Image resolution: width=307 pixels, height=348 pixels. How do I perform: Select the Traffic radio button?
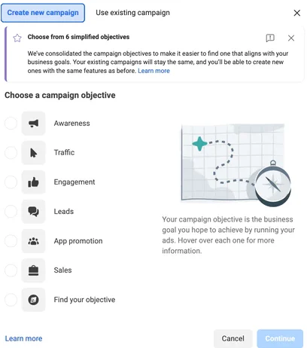[x=11, y=153]
